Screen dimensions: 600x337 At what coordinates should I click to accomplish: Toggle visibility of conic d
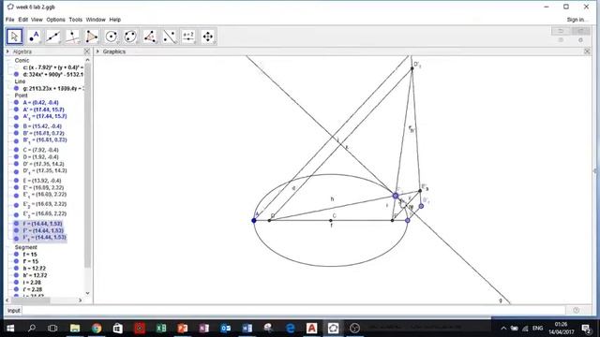(17, 75)
